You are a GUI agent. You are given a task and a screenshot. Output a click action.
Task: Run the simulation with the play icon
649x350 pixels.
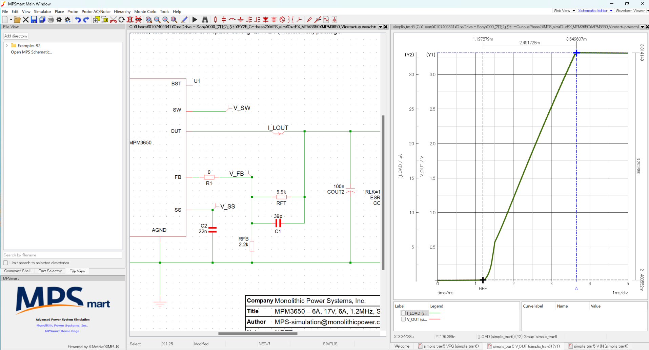[x=195, y=20]
